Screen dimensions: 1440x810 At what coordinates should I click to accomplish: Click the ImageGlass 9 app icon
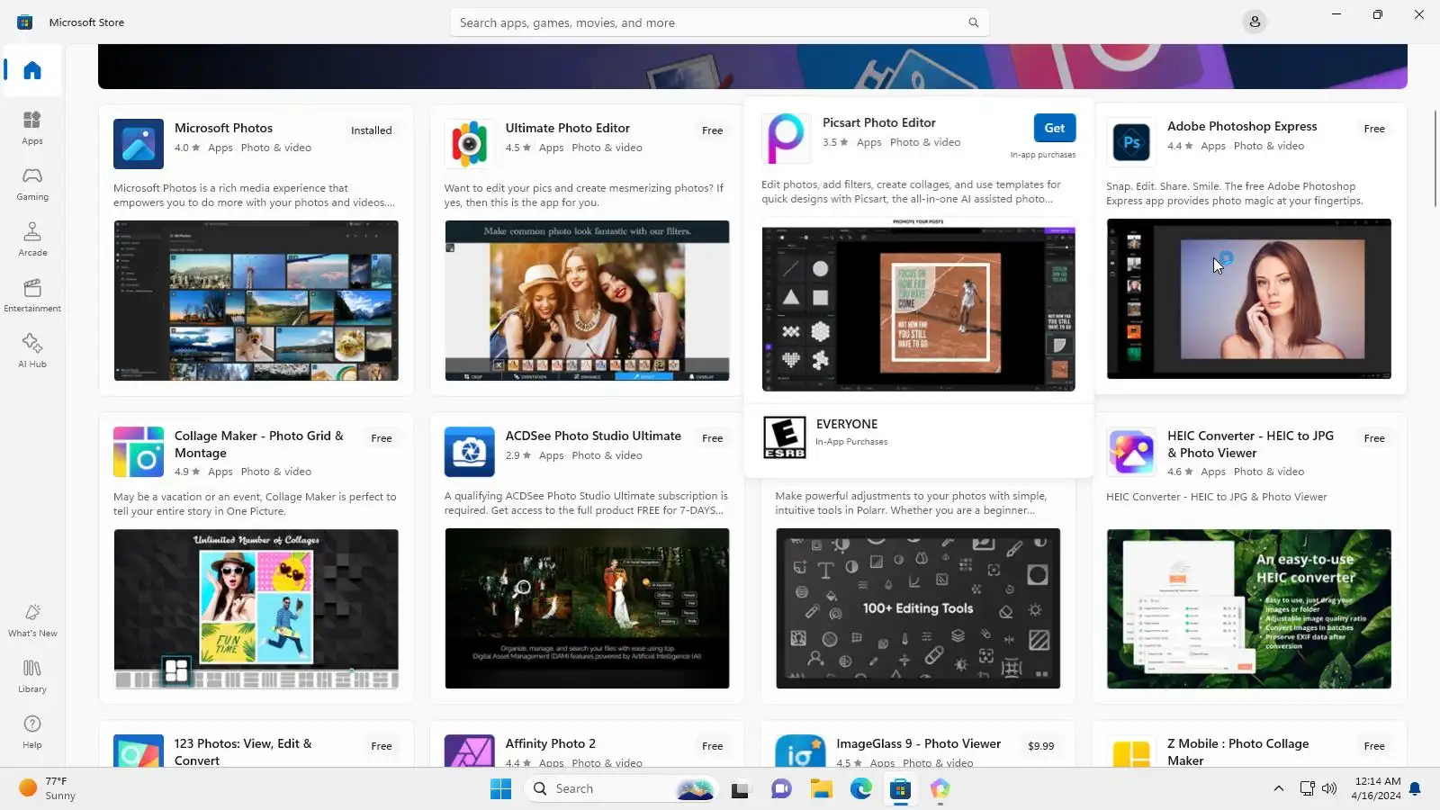(x=800, y=751)
